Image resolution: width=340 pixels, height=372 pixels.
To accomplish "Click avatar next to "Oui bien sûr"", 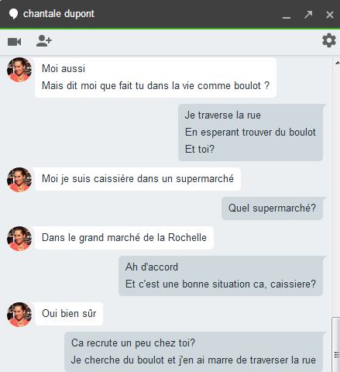I will click(19, 315).
